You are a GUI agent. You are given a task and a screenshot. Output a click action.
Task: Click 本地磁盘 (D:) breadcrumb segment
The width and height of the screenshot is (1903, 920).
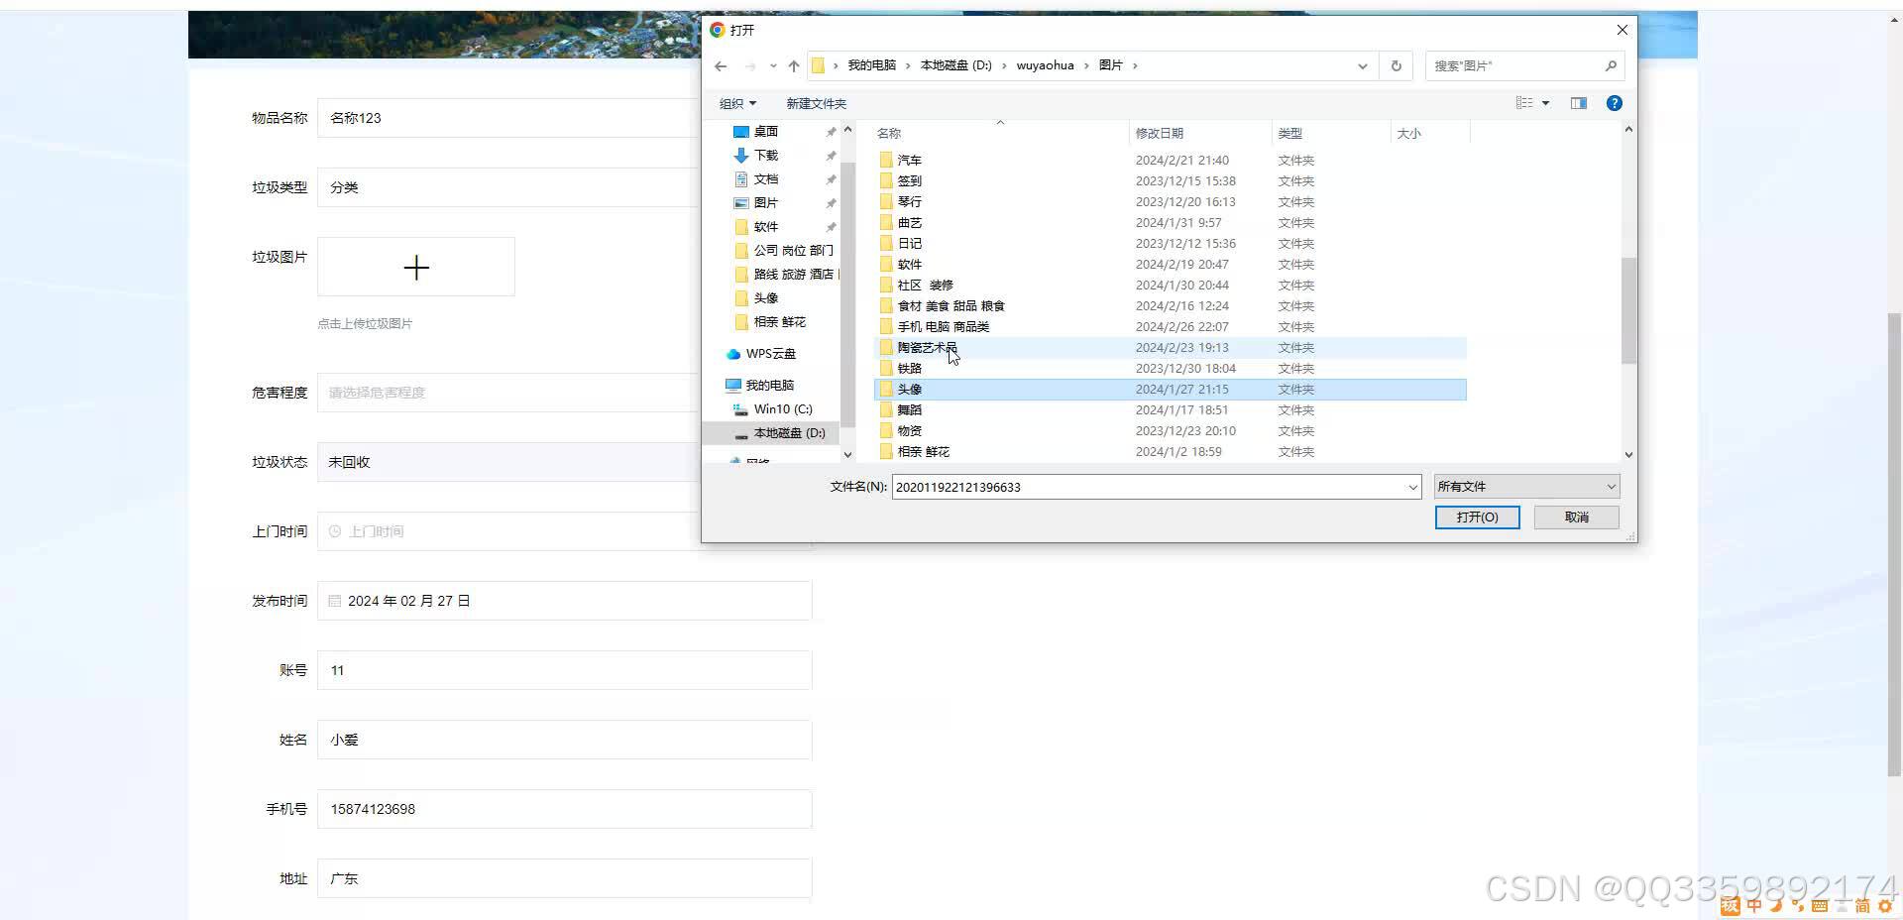955,65
